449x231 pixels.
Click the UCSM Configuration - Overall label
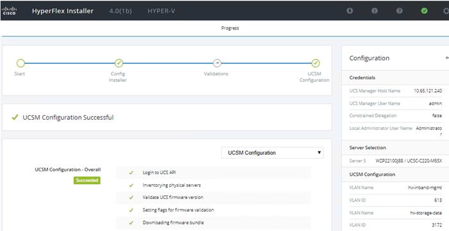click(x=68, y=170)
